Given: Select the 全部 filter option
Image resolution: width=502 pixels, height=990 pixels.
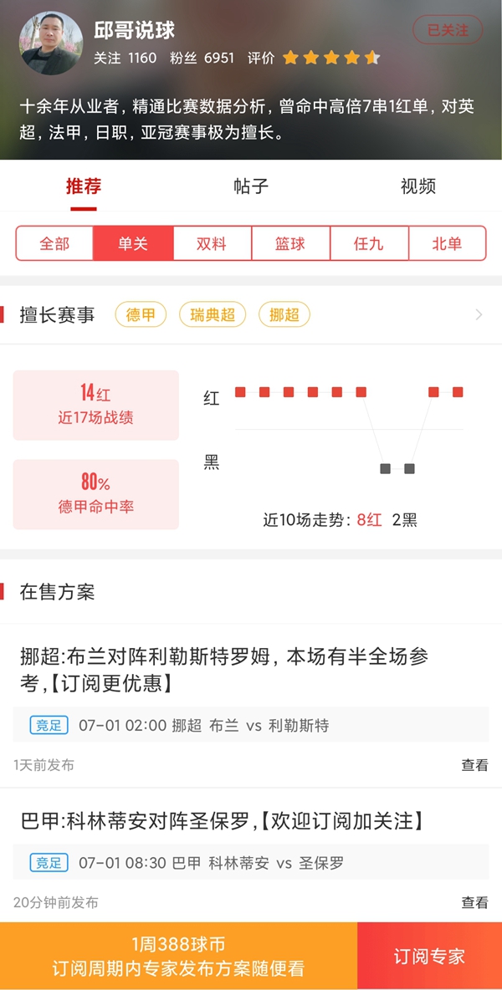Looking at the screenshot, I should pyautogui.click(x=55, y=243).
